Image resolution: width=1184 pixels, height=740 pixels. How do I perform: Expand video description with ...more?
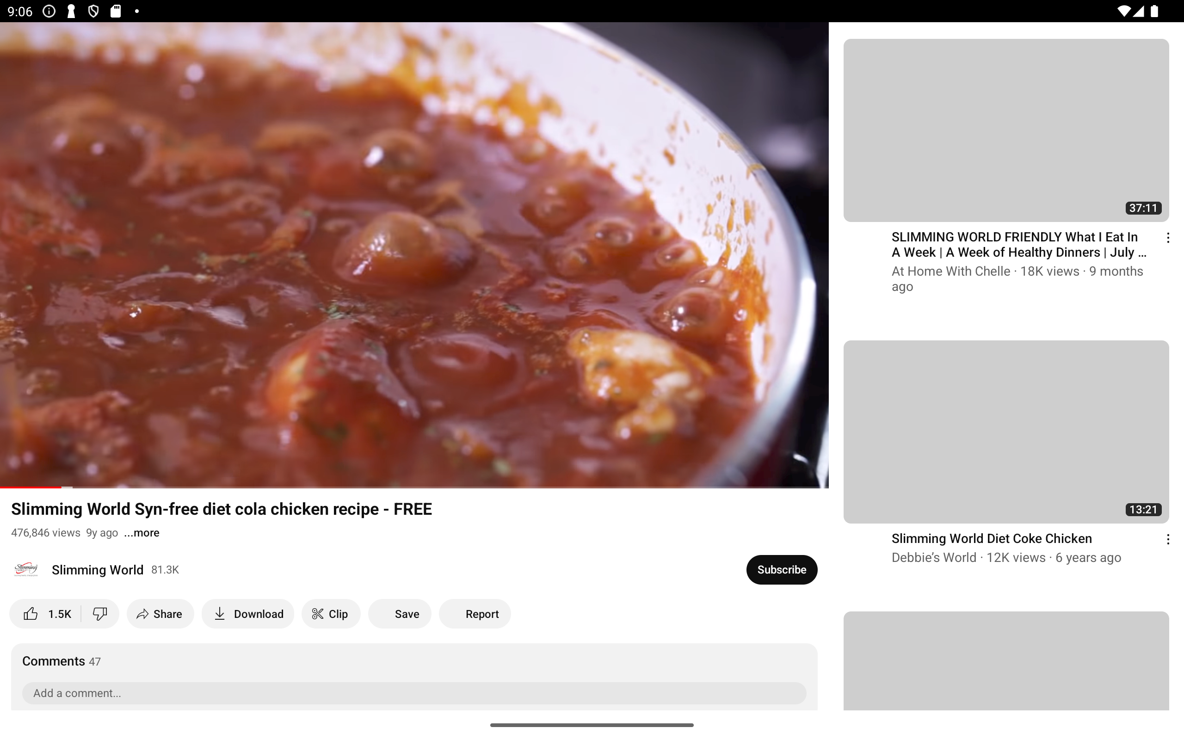coord(142,533)
